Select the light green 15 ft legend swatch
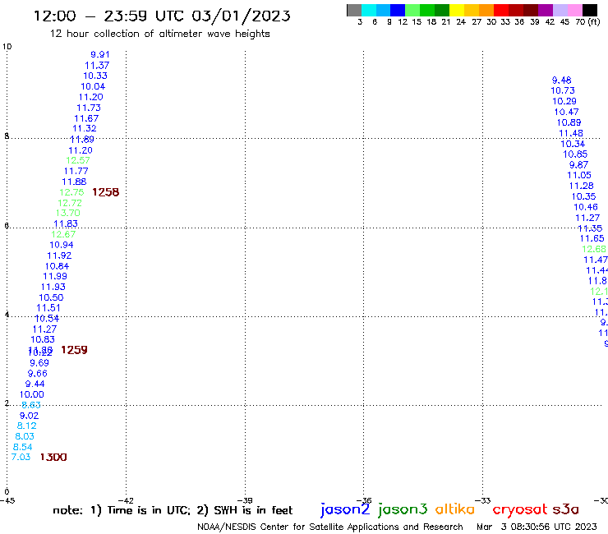Viewport: 608px width, 534px height. click(412, 10)
